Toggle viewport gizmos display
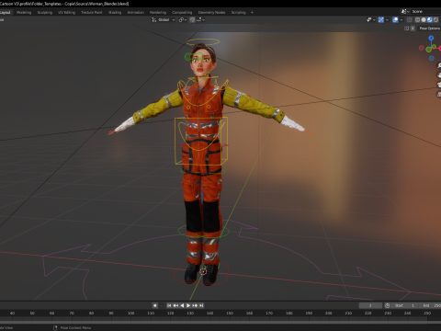 pos(381,19)
